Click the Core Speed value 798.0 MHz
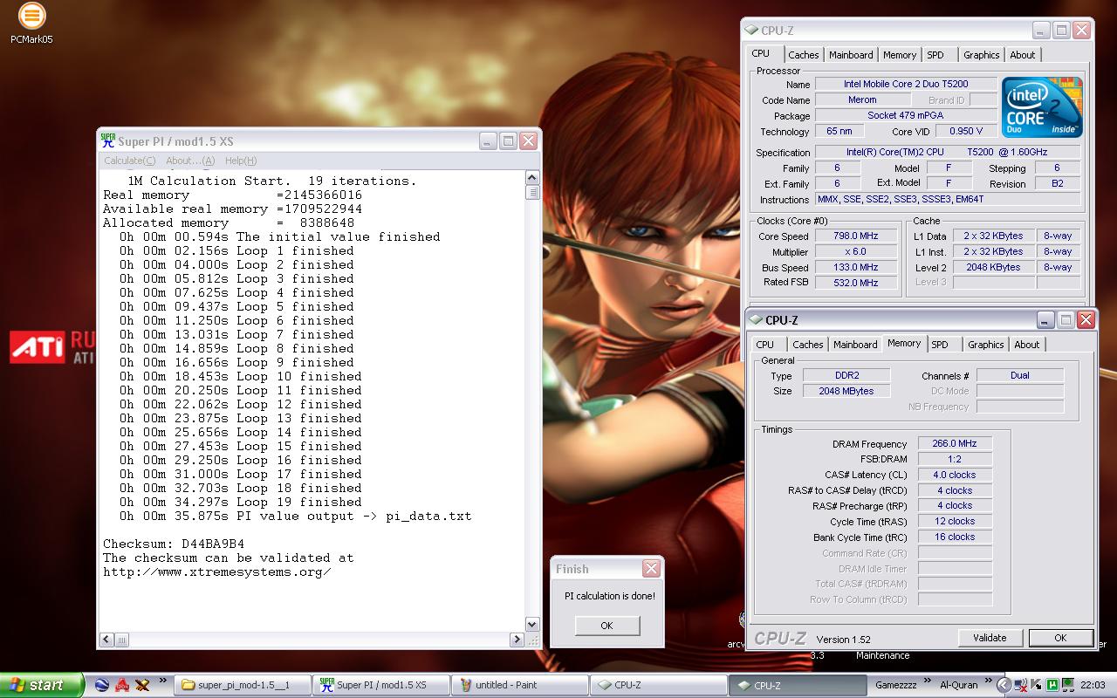1117x698 pixels. pos(856,236)
